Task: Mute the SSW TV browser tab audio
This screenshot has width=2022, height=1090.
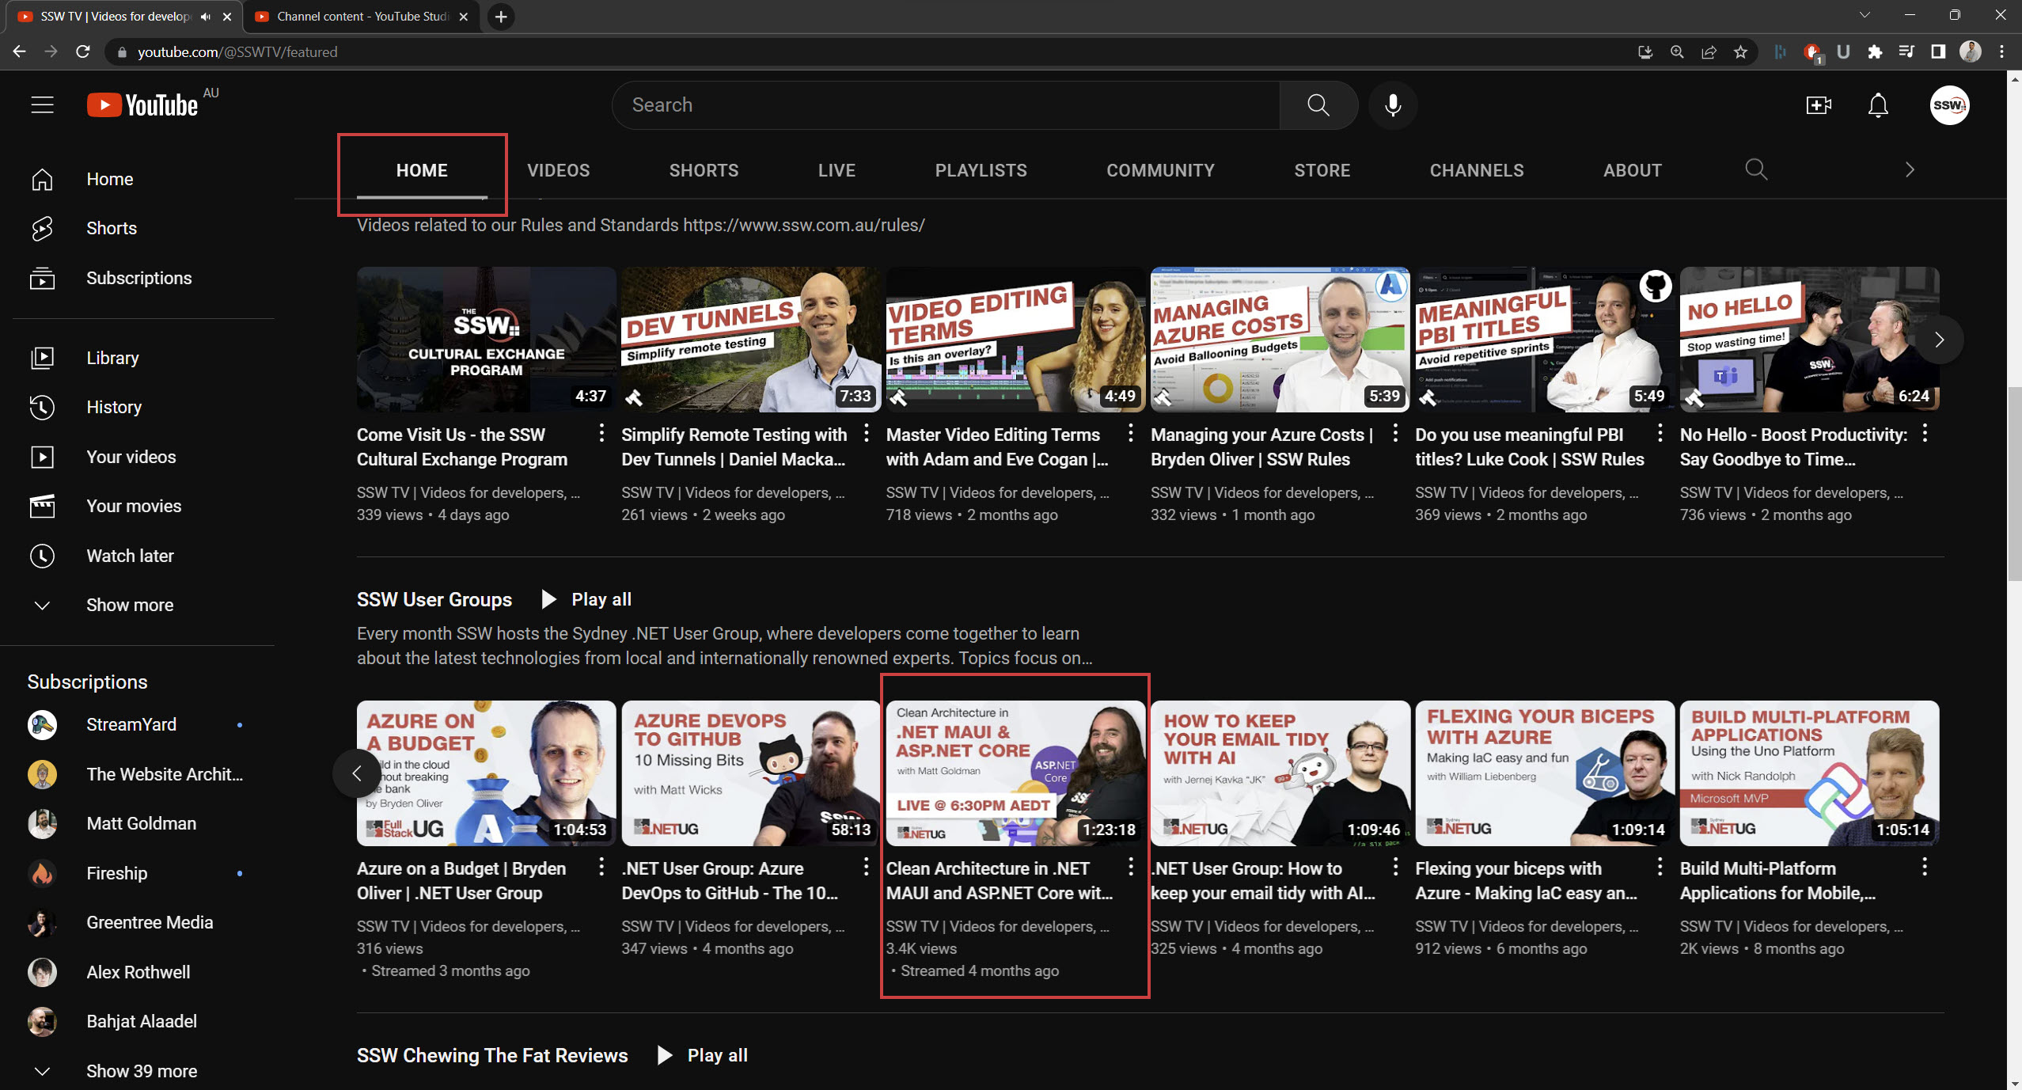Action: point(206,17)
